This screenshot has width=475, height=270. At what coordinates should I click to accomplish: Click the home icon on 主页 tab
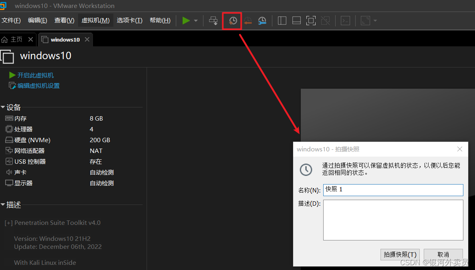pyautogui.click(x=4, y=40)
